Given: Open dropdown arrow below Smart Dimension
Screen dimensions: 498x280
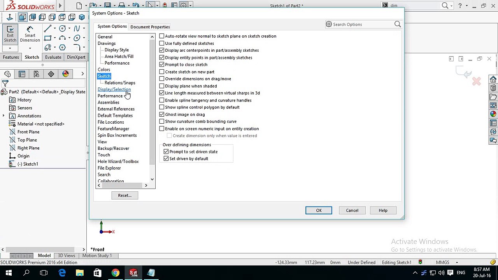Looking at the screenshot, I should pos(30,49).
